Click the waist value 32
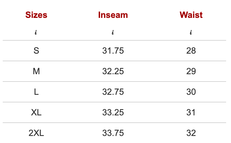 point(191,133)
